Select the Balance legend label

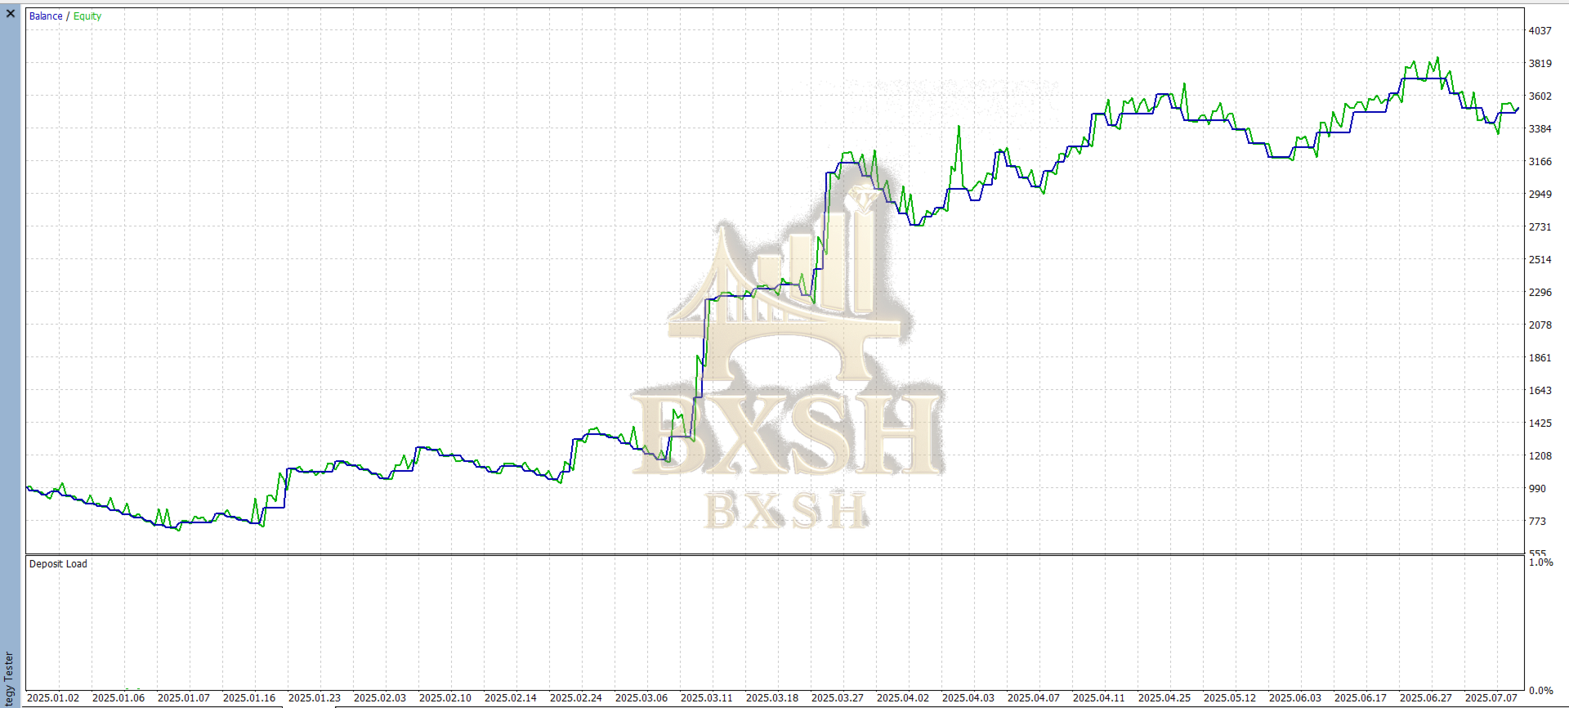[x=46, y=16]
